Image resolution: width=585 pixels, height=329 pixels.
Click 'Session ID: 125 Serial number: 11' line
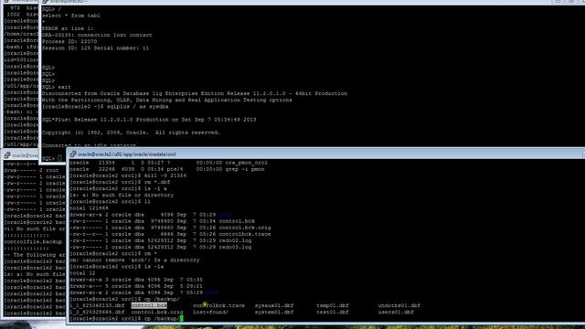click(x=95, y=48)
